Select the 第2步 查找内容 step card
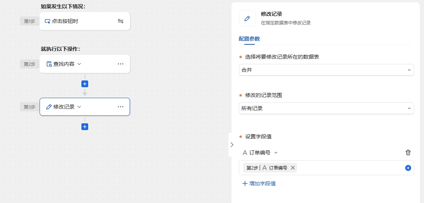Screen dimensions: 424x203 point(85,64)
